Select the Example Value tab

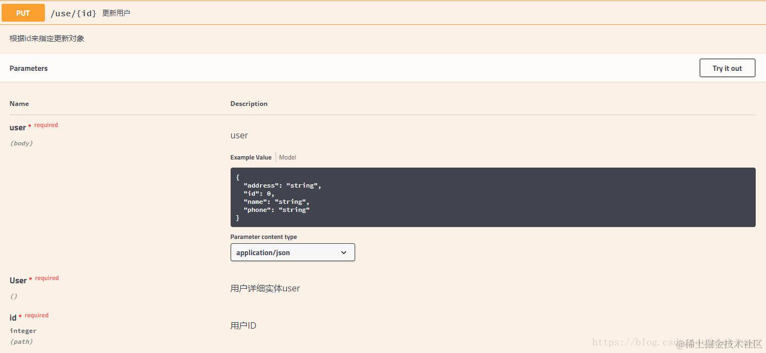tap(251, 157)
